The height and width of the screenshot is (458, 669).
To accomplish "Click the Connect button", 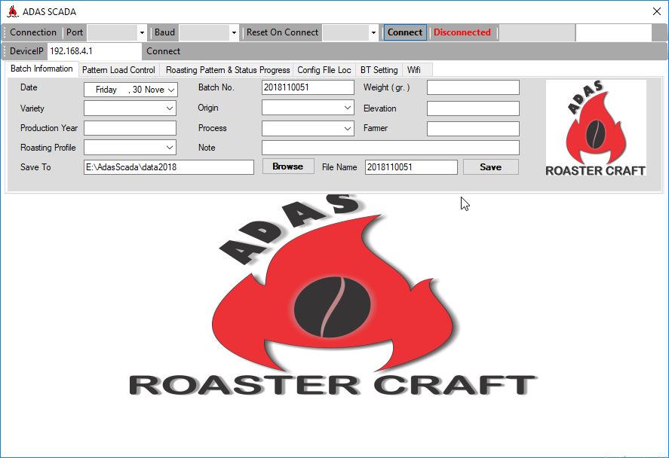I will (x=404, y=32).
